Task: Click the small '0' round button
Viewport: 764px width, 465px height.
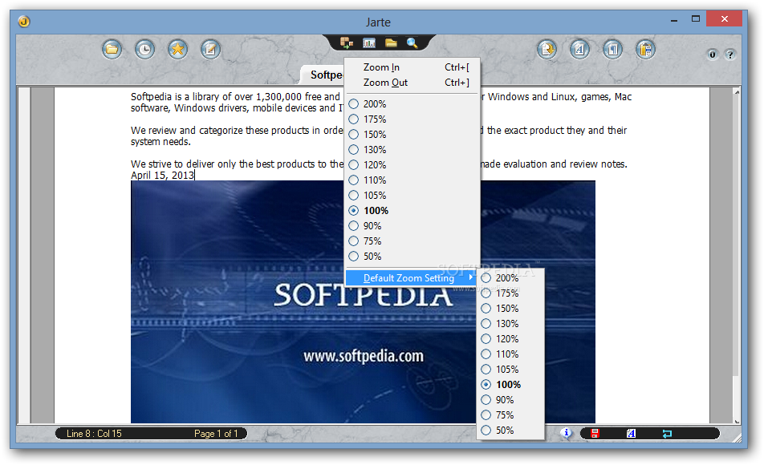Action: pos(713,55)
